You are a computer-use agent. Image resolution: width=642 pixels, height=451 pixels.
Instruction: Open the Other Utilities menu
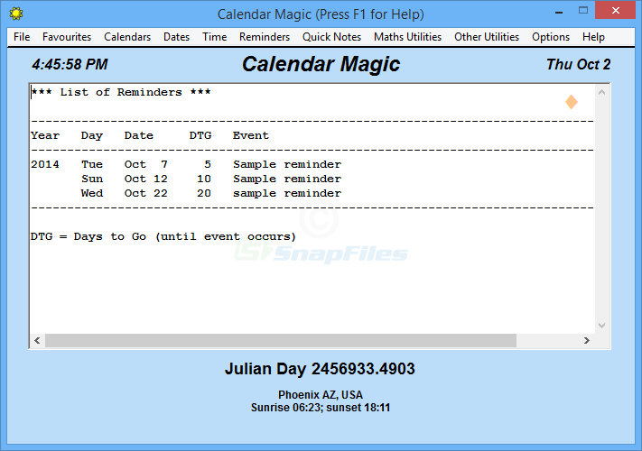(x=487, y=37)
